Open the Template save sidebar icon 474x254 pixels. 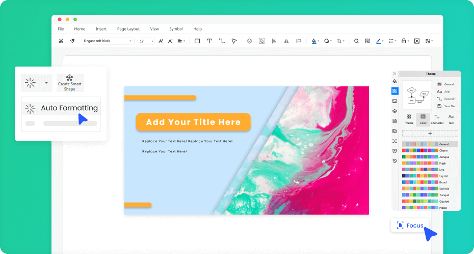click(x=394, y=131)
